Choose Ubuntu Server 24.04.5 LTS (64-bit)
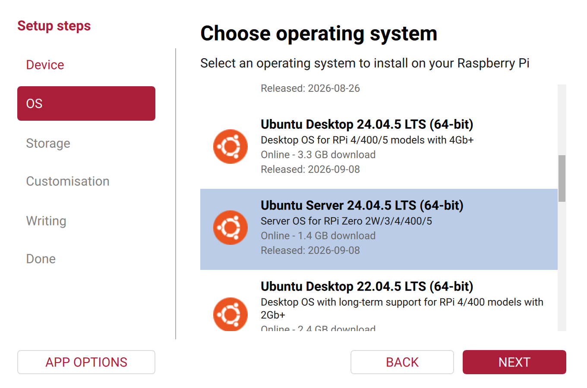The width and height of the screenshot is (587, 388). [x=379, y=229]
